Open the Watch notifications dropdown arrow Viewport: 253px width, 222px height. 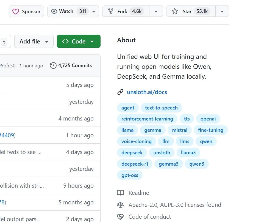(94, 12)
